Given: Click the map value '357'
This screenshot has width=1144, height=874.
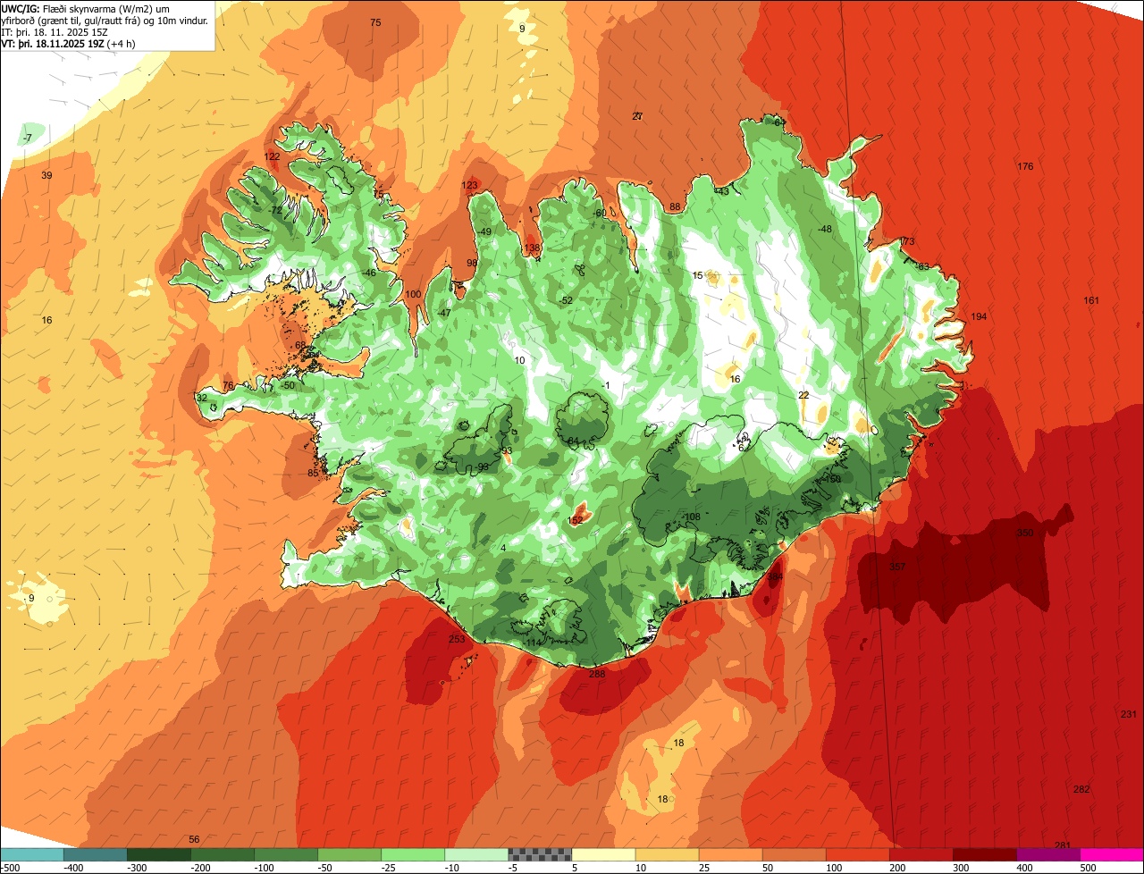Looking at the screenshot, I should (x=897, y=567).
